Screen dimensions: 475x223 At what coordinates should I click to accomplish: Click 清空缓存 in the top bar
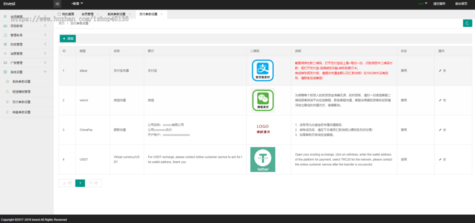pyautogui.click(x=439, y=4)
